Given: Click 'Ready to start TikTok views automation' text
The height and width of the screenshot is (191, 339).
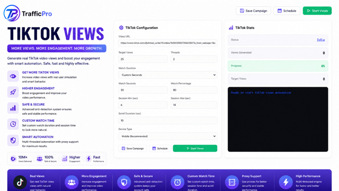Looking at the screenshot, I should click(261, 93).
